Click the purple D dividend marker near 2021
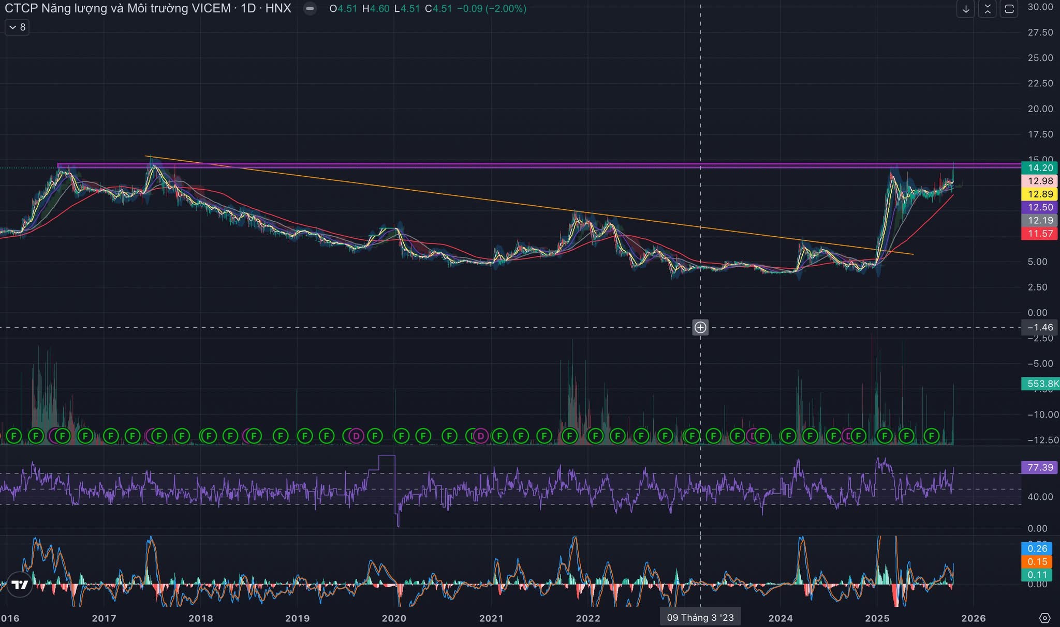 click(481, 436)
